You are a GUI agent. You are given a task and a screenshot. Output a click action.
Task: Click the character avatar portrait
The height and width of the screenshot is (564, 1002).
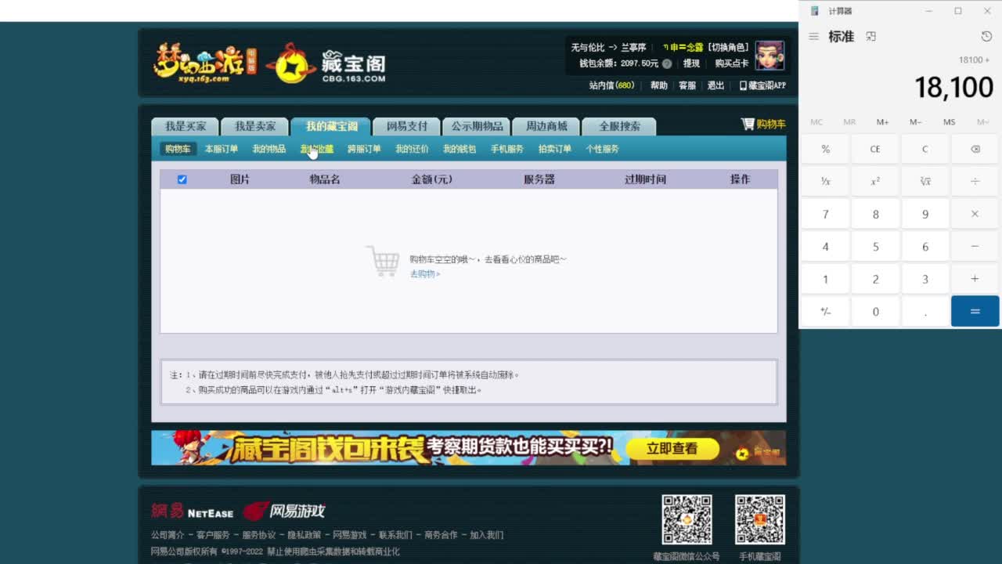tap(770, 56)
